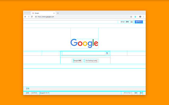
Task: Open a new tab with the plus button
Action: tap(58, 13)
